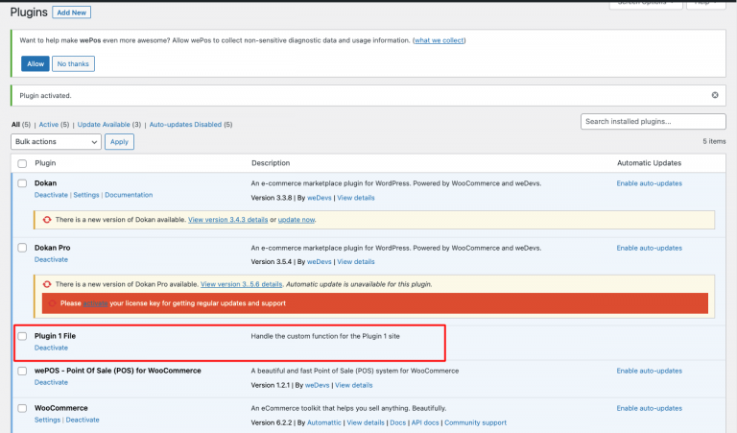The height and width of the screenshot is (433, 737).
Task: Click the 'Plugin 1 File' plugin name
Action: tap(55, 336)
